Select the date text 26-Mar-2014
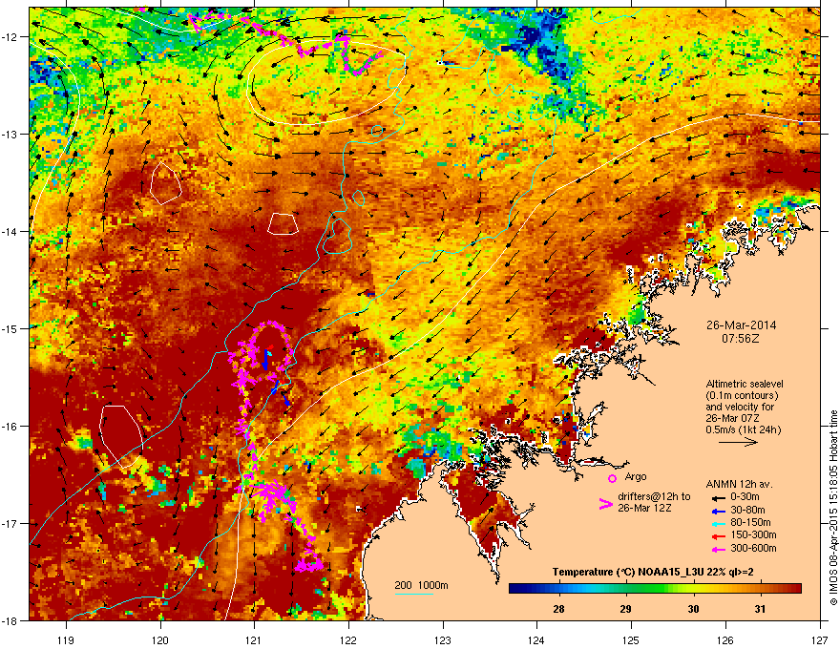 [741, 325]
